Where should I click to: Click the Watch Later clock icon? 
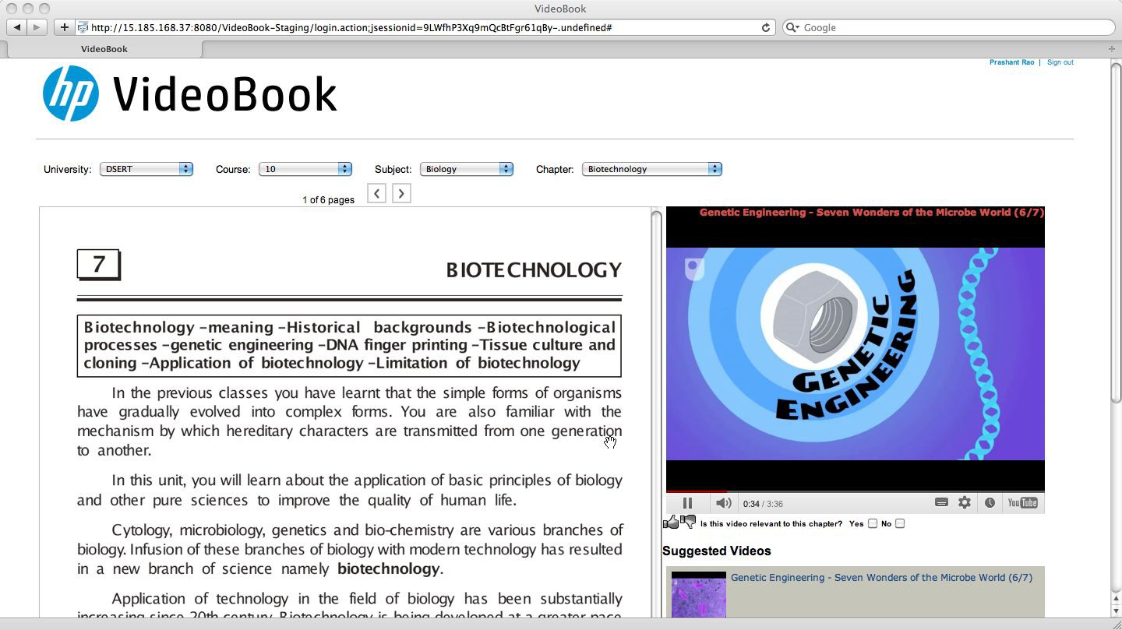click(x=990, y=503)
